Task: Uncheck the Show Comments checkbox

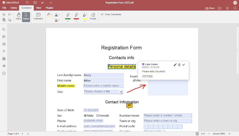Action: pyautogui.click(x=102, y=14)
